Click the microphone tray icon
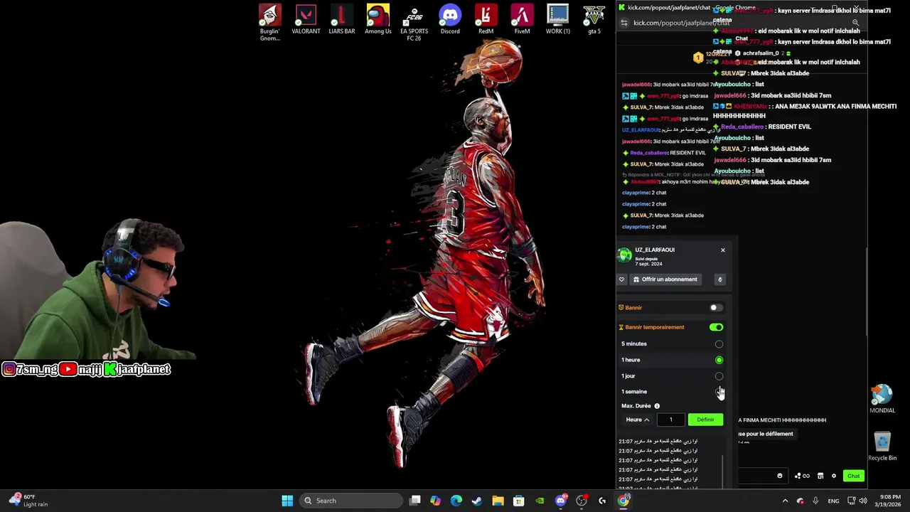This screenshot has height=512, width=910. 815,501
